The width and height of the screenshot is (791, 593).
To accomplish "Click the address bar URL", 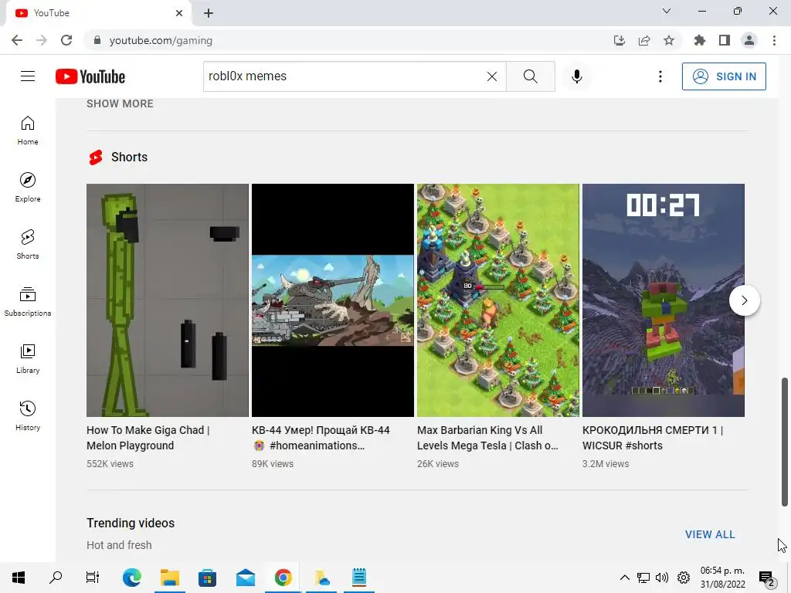I will (161, 40).
